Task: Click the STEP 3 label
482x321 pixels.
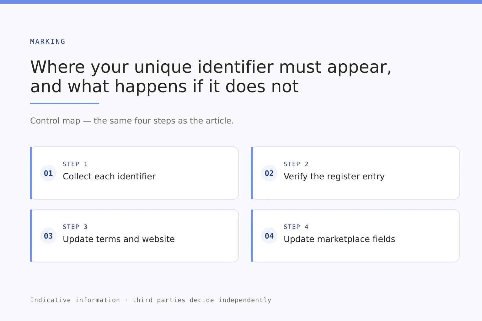Action: click(75, 227)
